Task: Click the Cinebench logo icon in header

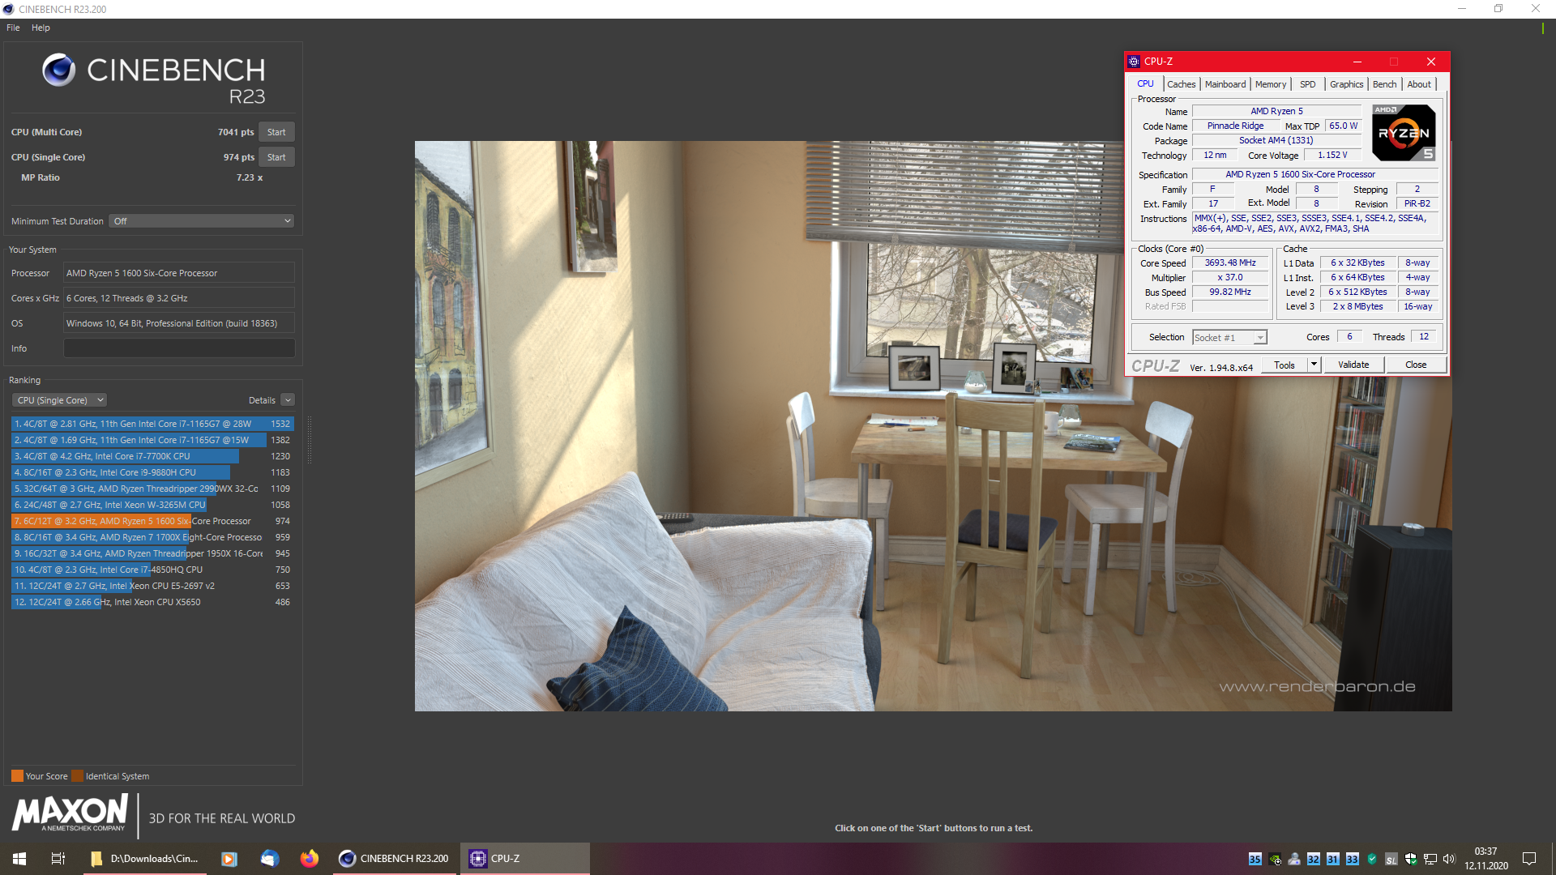Action: pos(59,70)
